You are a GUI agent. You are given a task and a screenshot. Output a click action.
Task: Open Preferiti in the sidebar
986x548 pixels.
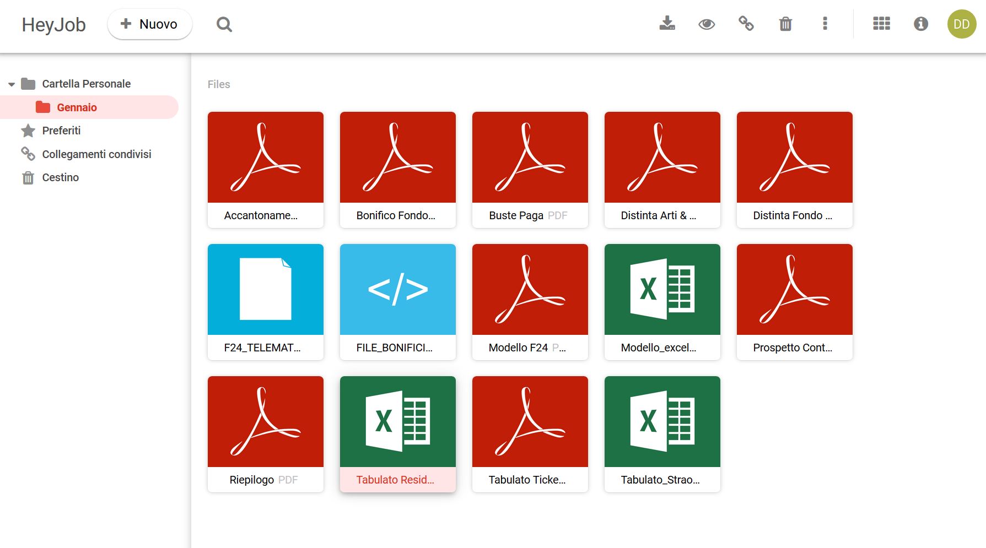(x=61, y=131)
